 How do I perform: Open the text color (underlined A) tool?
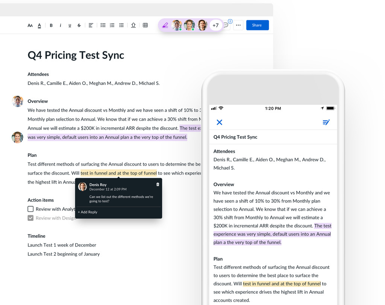tap(39, 25)
